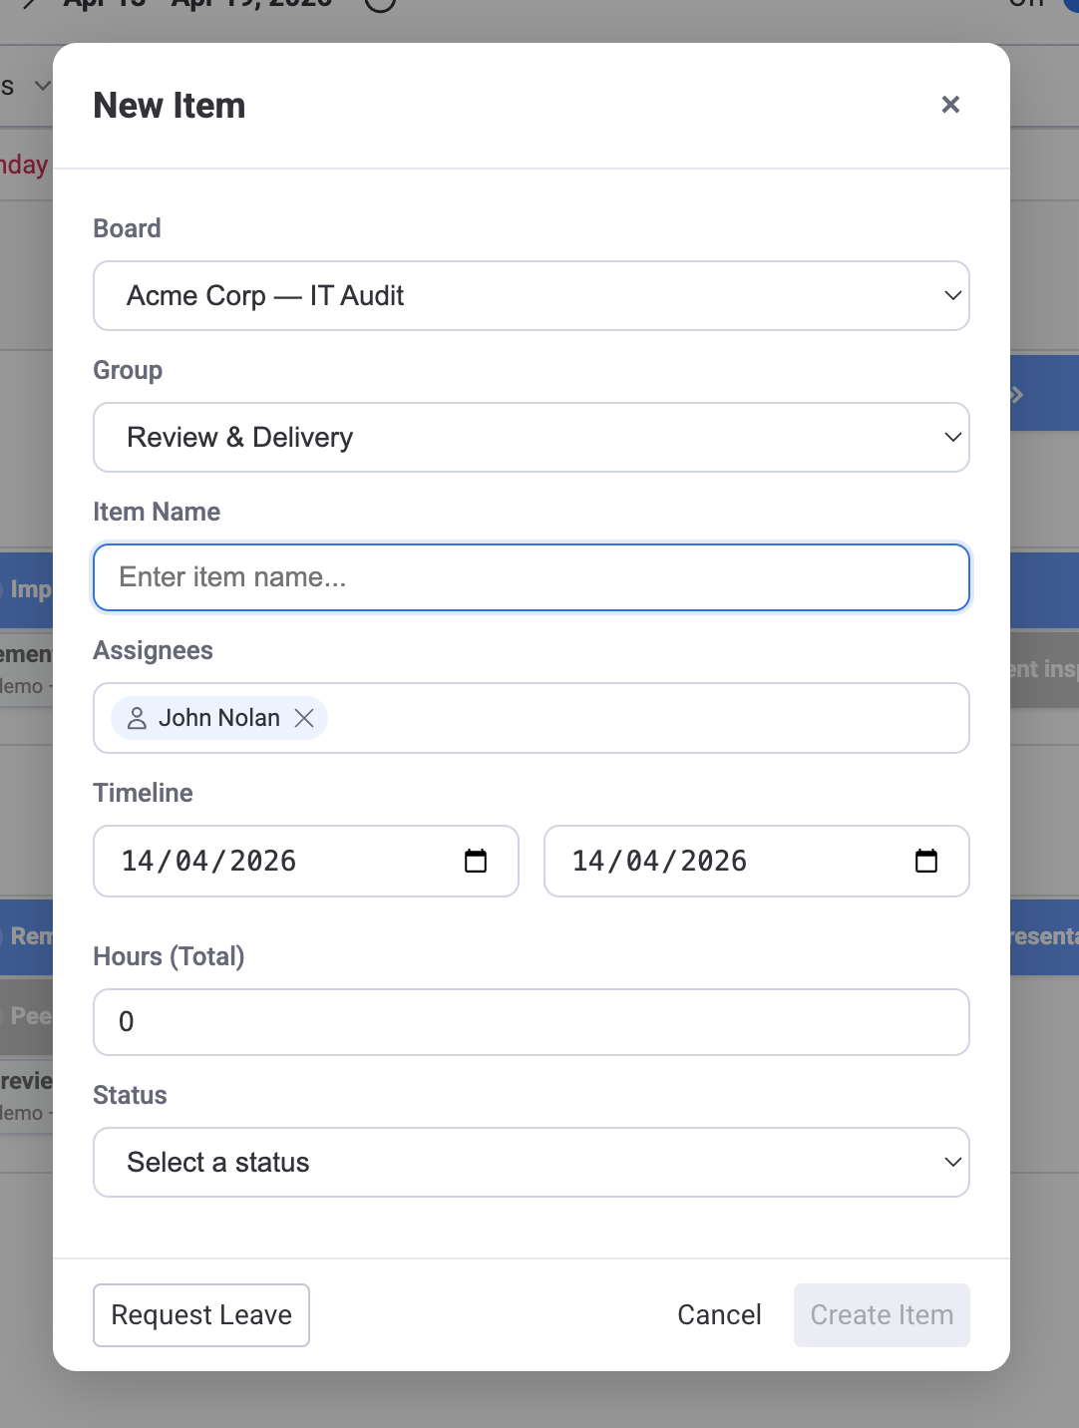Click the person icon in the assignee chip
Screen dimensions: 1079x1428
pyautogui.click(x=137, y=718)
